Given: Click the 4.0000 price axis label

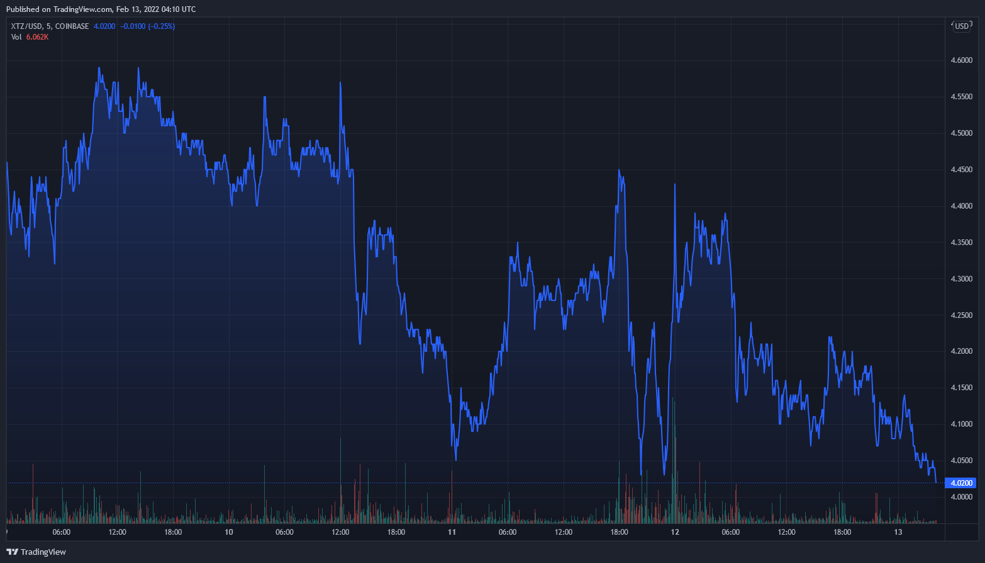Looking at the screenshot, I should 962,497.
